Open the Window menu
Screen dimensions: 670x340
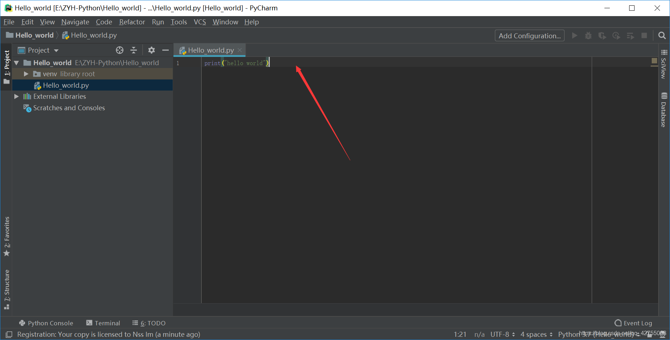225,22
